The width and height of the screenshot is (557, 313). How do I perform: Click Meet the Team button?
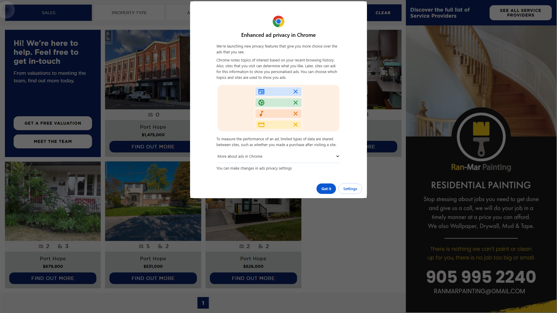click(53, 141)
